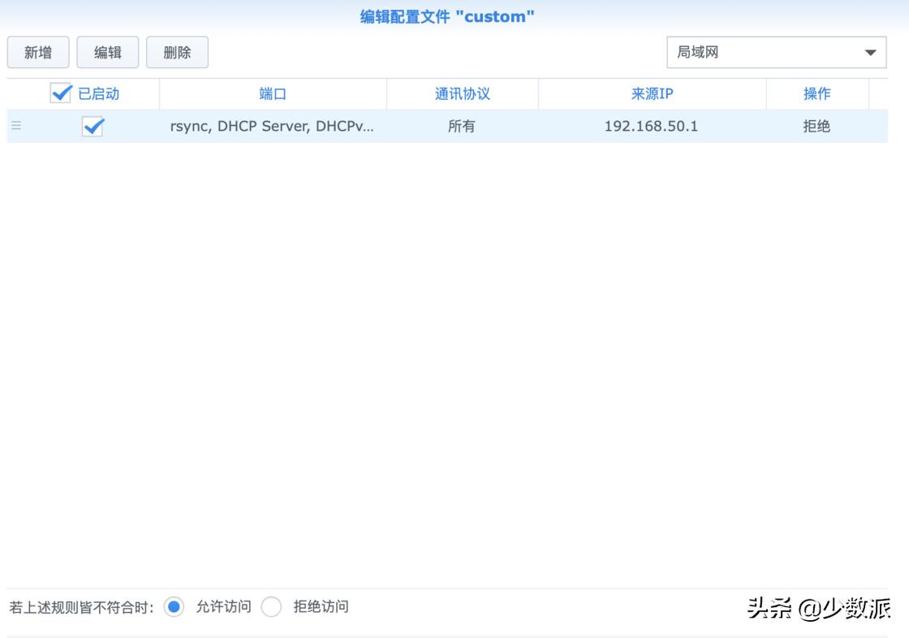Select the 拒绝访问 radio button
Viewport: 909px width, 638px height.
[271, 606]
